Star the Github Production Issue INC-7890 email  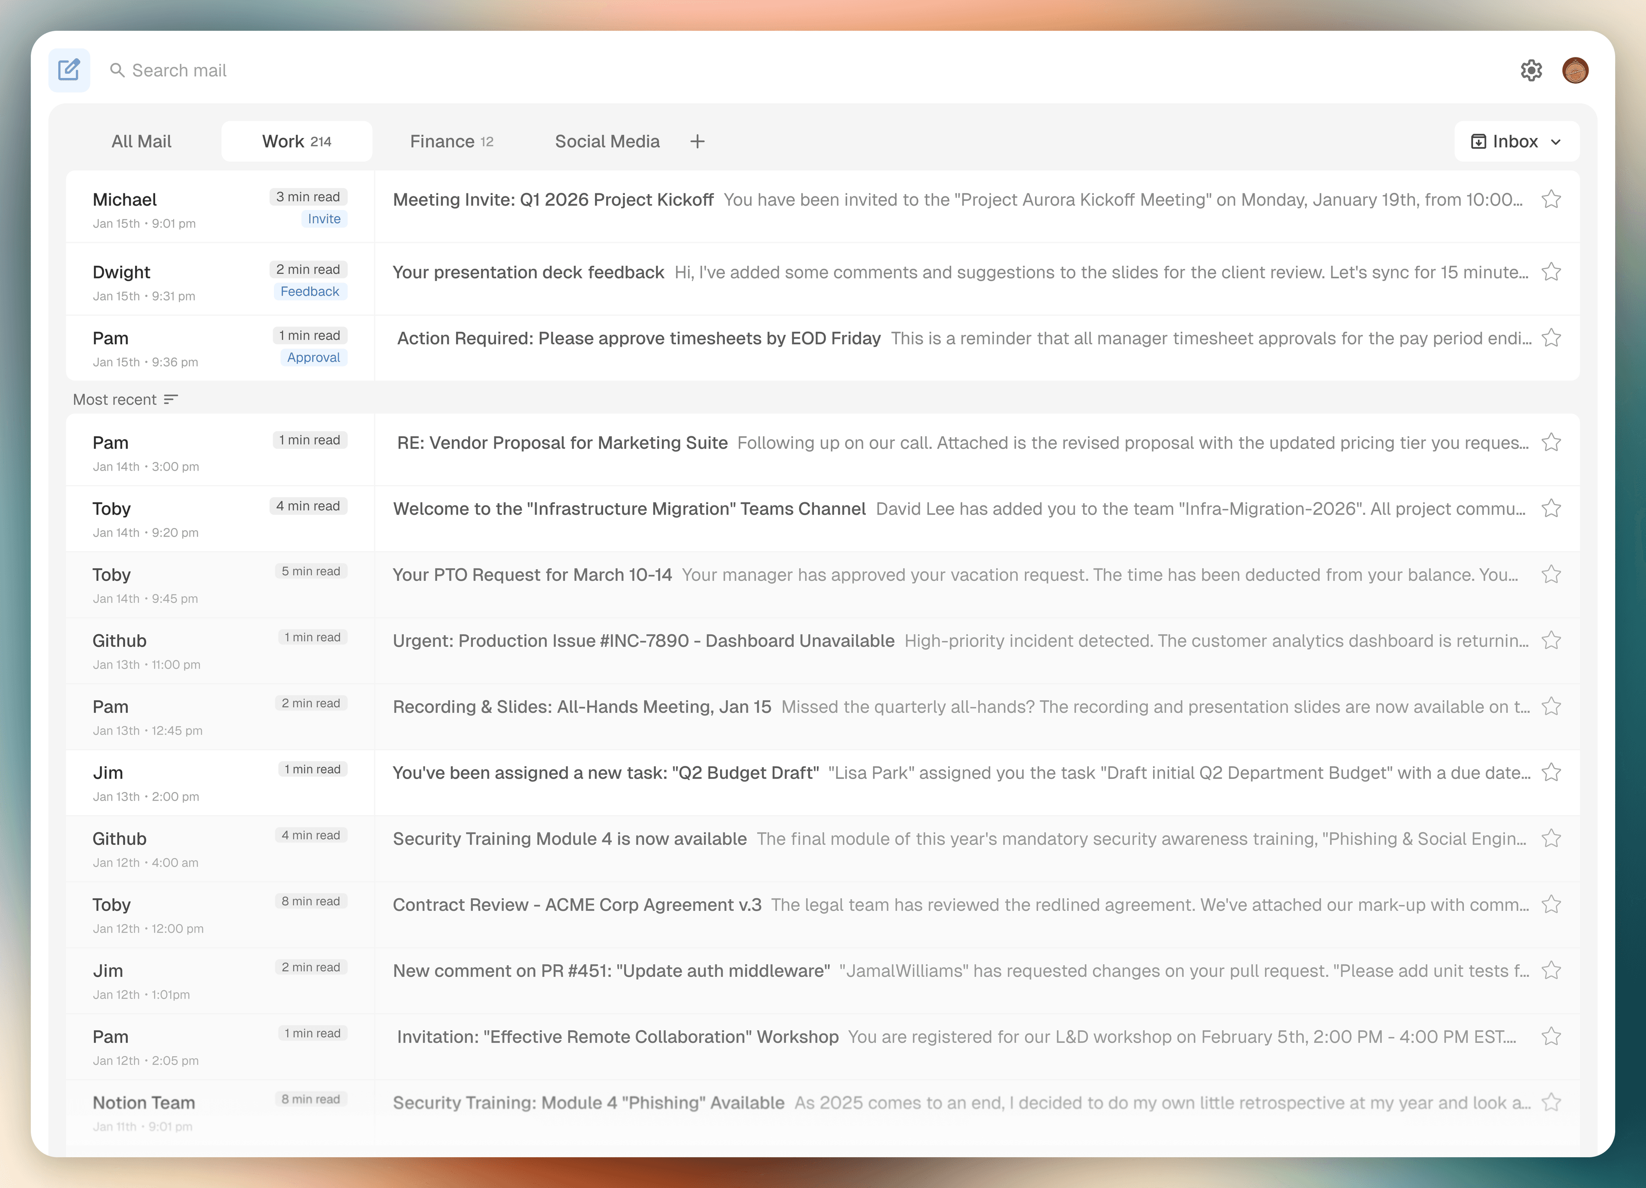(1551, 641)
